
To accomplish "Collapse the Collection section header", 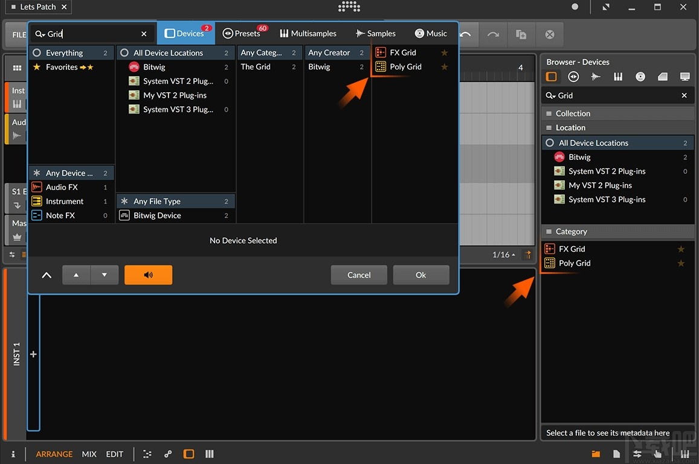I will click(x=618, y=113).
